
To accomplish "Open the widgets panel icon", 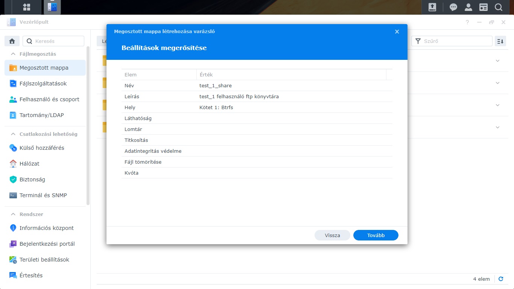I will pos(484,7).
